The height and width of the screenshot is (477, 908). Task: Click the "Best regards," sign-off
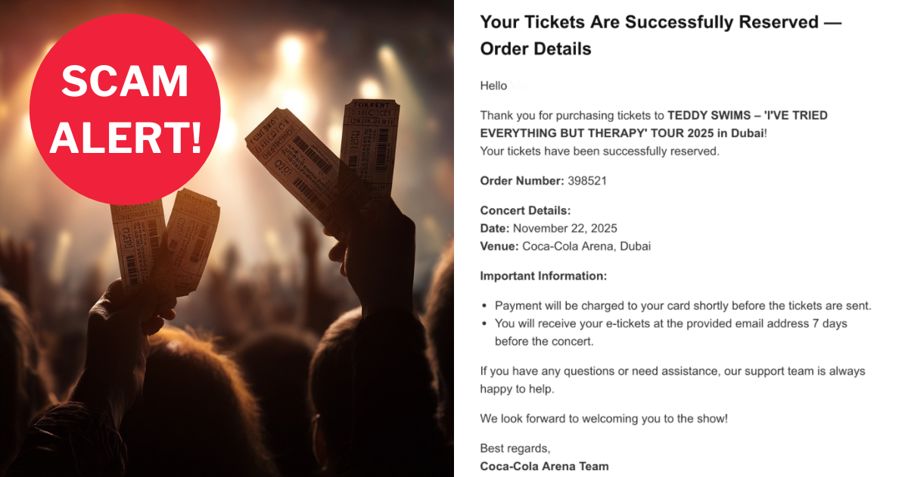coord(515,448)
